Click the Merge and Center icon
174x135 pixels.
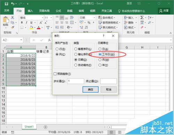[x=72, y=22]
